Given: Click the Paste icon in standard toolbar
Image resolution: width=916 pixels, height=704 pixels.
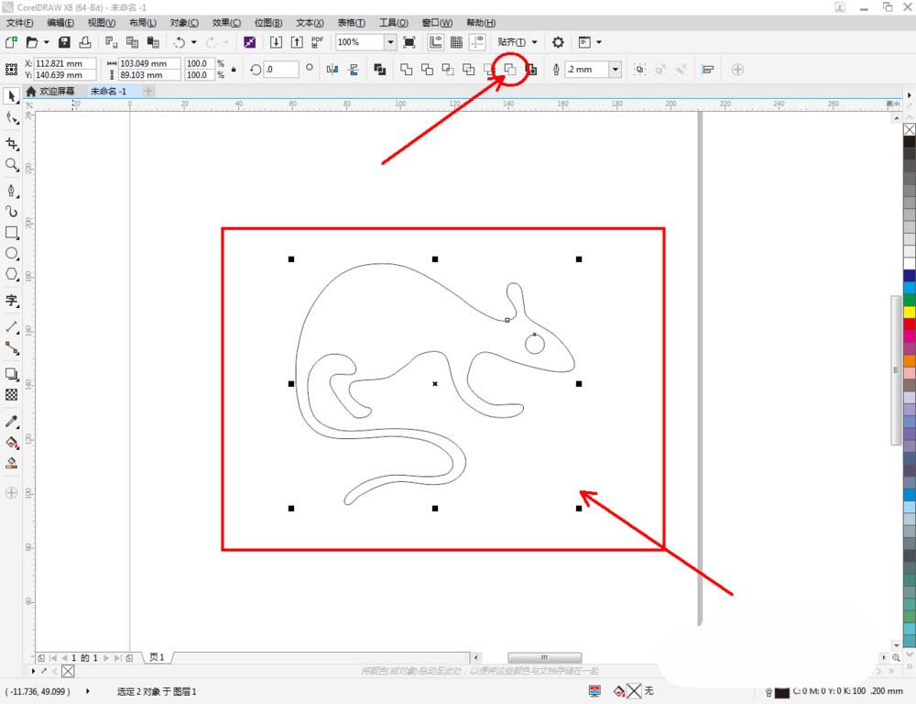Looking at the screenshot, I should (x=153, y=42).
